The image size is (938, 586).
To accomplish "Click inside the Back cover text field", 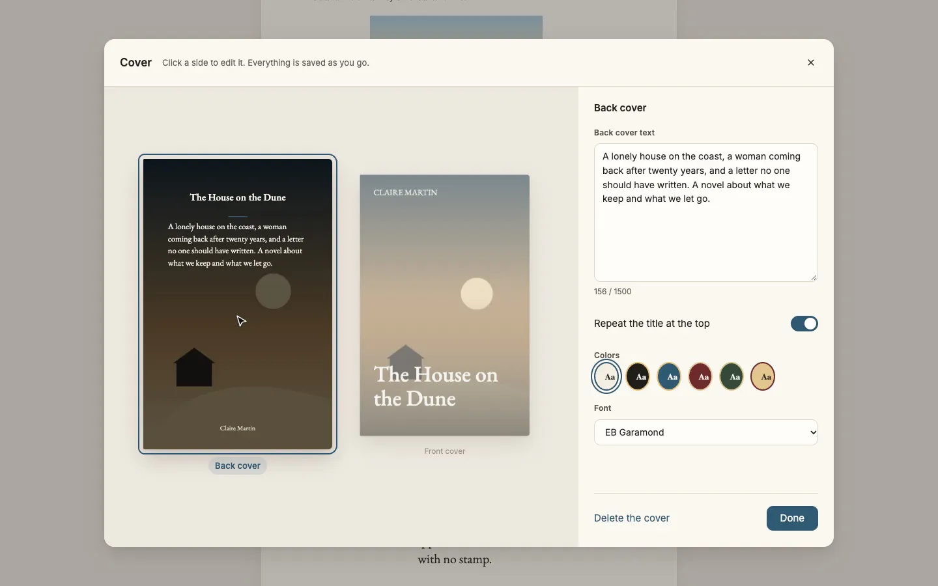I will (706, 213).
